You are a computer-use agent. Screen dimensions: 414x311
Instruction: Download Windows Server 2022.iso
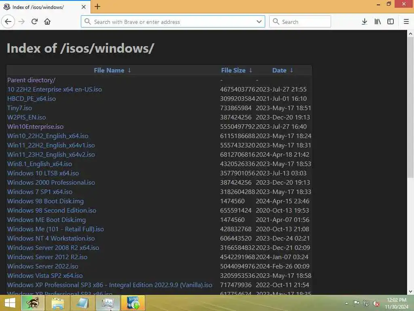pyautogui.click(x=43, y=266)
